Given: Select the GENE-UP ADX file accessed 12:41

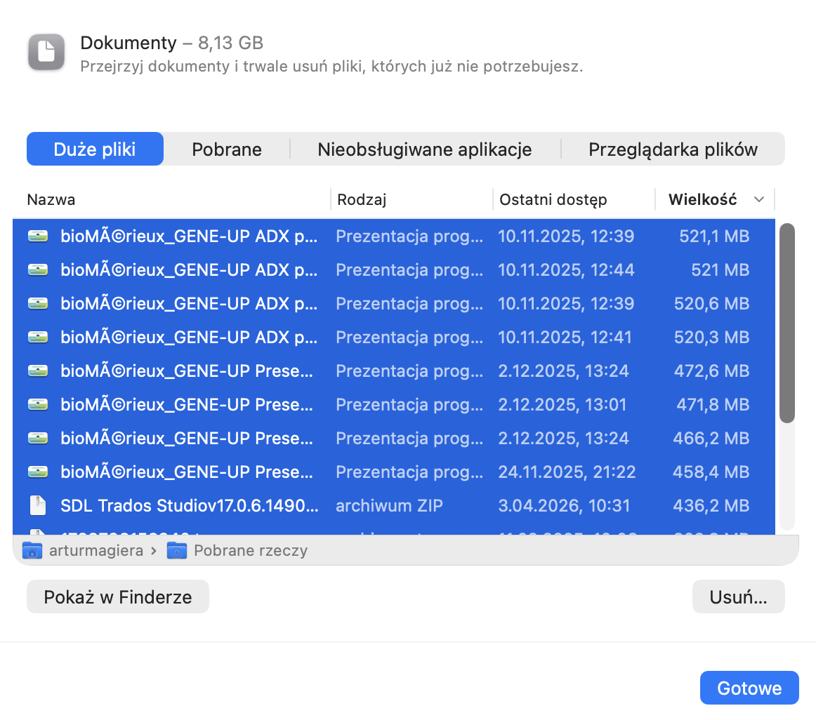Looking at the screenshot, I should click(394, 337).
